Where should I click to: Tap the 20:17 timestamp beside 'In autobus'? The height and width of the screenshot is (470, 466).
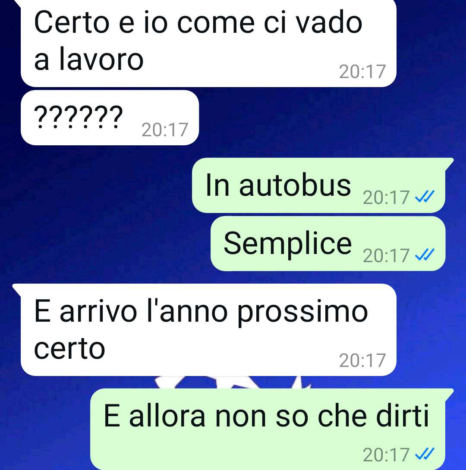(386, 197)
